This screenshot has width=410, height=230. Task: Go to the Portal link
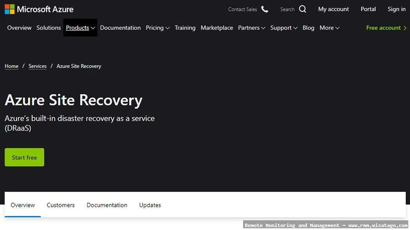point(368,9)
